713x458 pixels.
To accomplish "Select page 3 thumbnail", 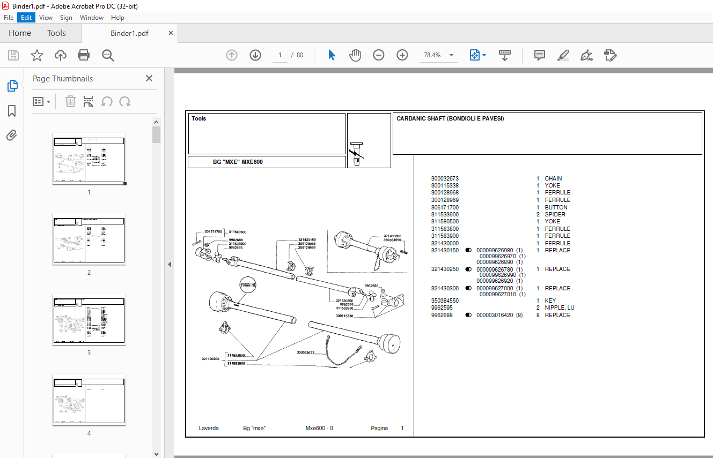I will 89,319.
